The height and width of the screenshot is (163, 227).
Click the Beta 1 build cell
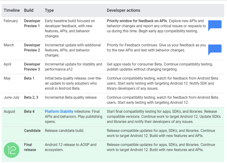pos(29,78)
